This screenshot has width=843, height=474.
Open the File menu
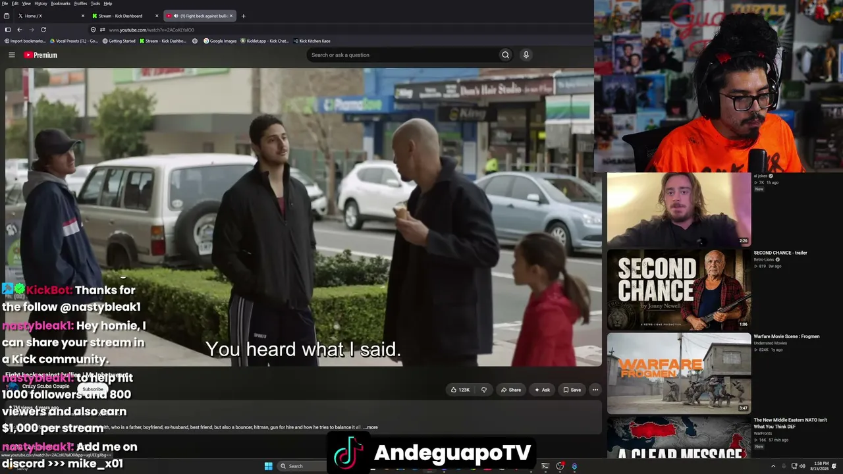pos(5,3)
